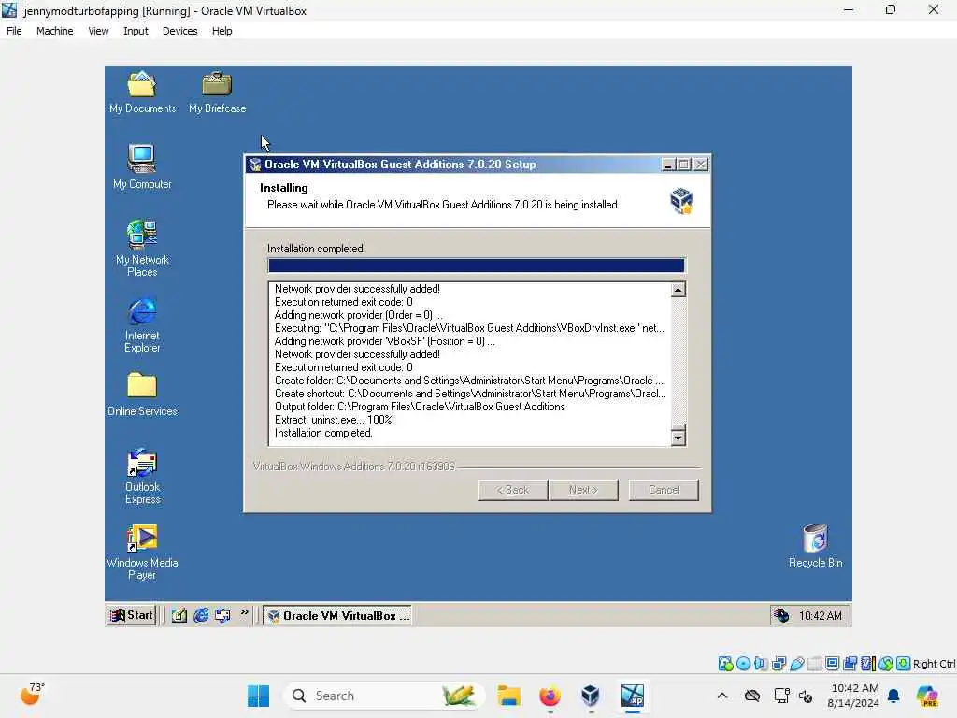Click Show Desktop quick launch icon

(x=179, y=615)
